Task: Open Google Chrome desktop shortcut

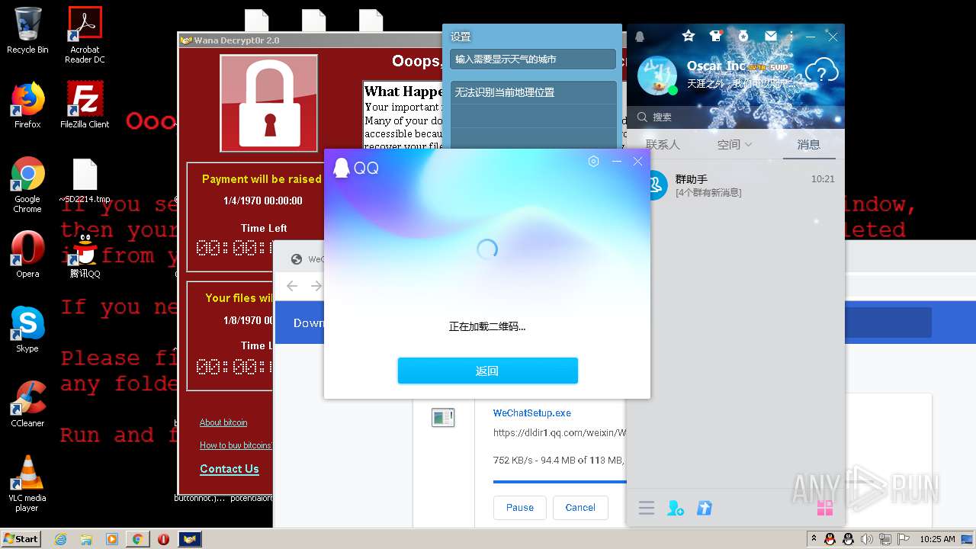Action: (27, 185)
